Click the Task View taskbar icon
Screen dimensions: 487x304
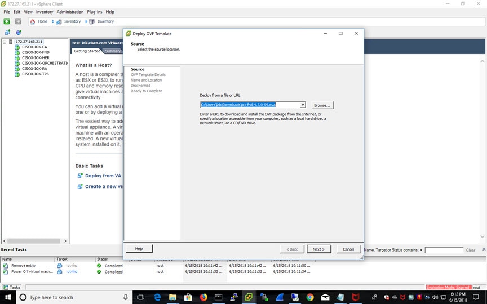[x=141, y=297]
